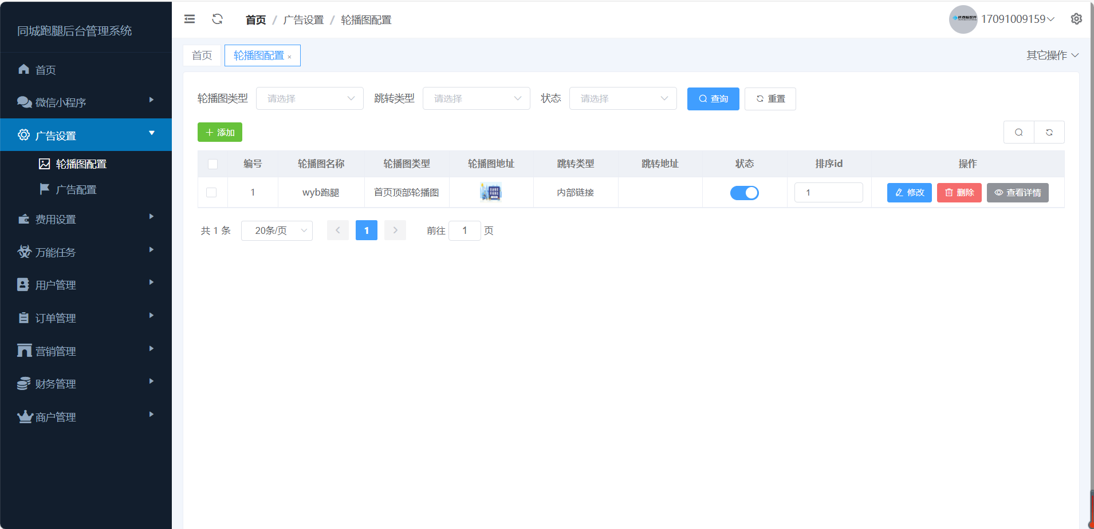Open the 轮播图类型 dropdown filter
The height and width of the screenshot is (529, 1094).
coord(309,98)
